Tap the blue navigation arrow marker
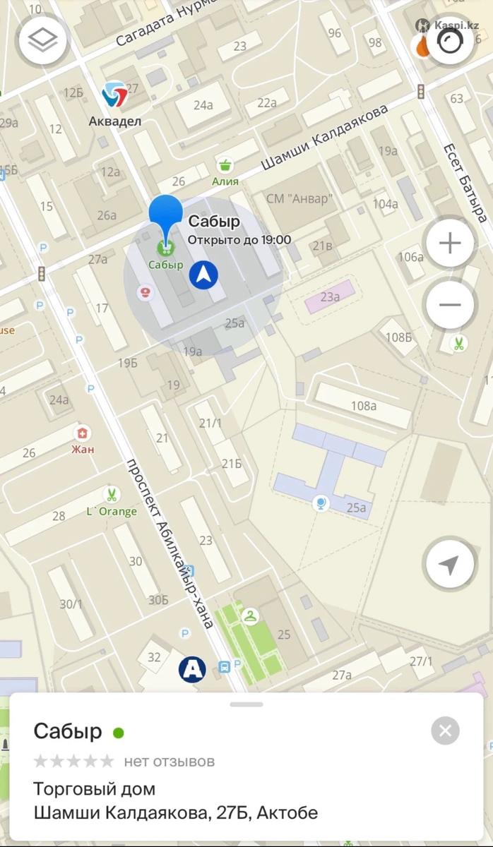Image resolution: width=493 pixels, height=847 pixels. pyautogui.click(x=203, y=275)
